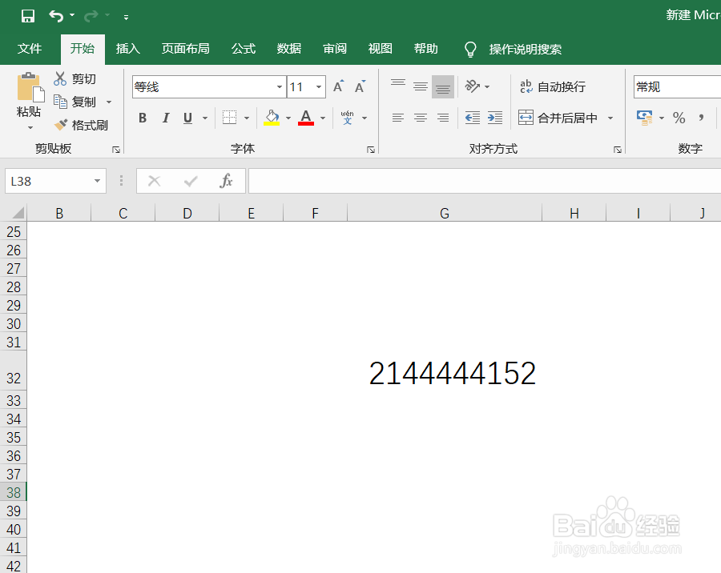This screenshot has width=721, height=573.
Task: Undo the last action
Action: (56, 16)
